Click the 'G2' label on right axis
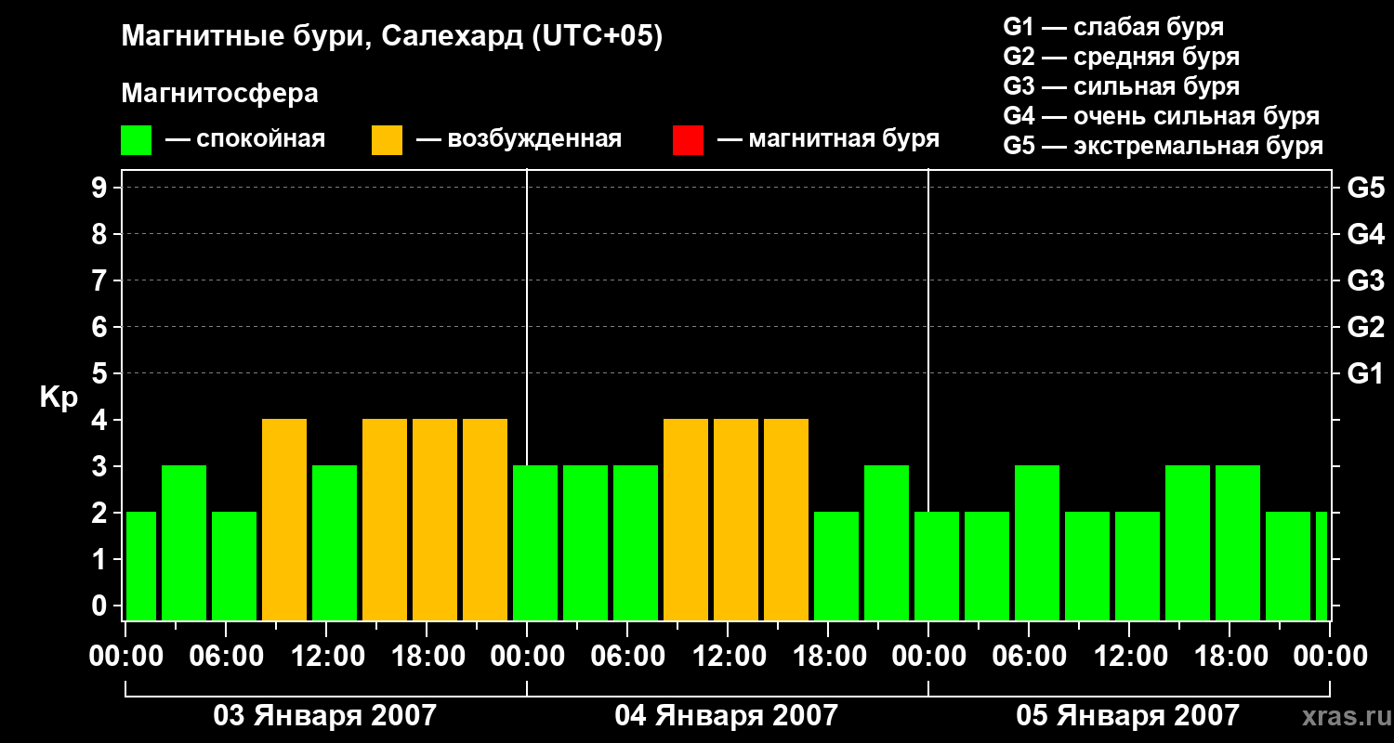Screen dimensions: 1394x743 click(1365, 327)
